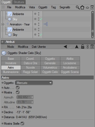Open the Illuminazione tab
This screenshot has width=95, height=127.
pyautogui.click(x=11, y=72)
